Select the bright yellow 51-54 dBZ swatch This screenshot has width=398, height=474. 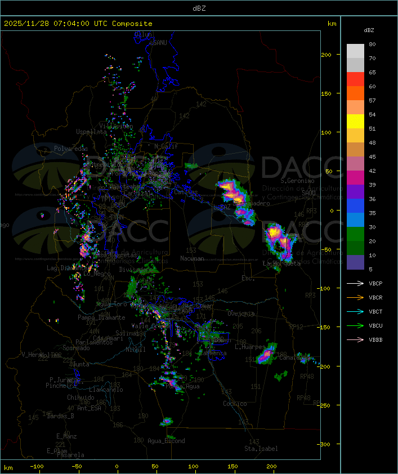[x=355, y=121]
